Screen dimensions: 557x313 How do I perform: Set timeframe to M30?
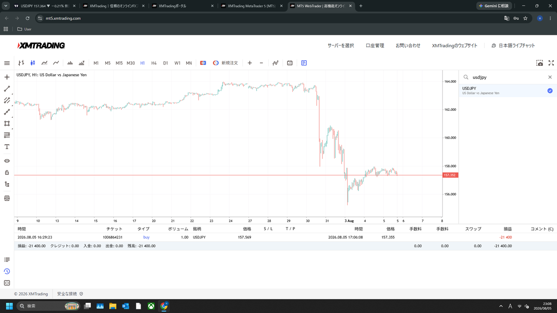(131, 63)
